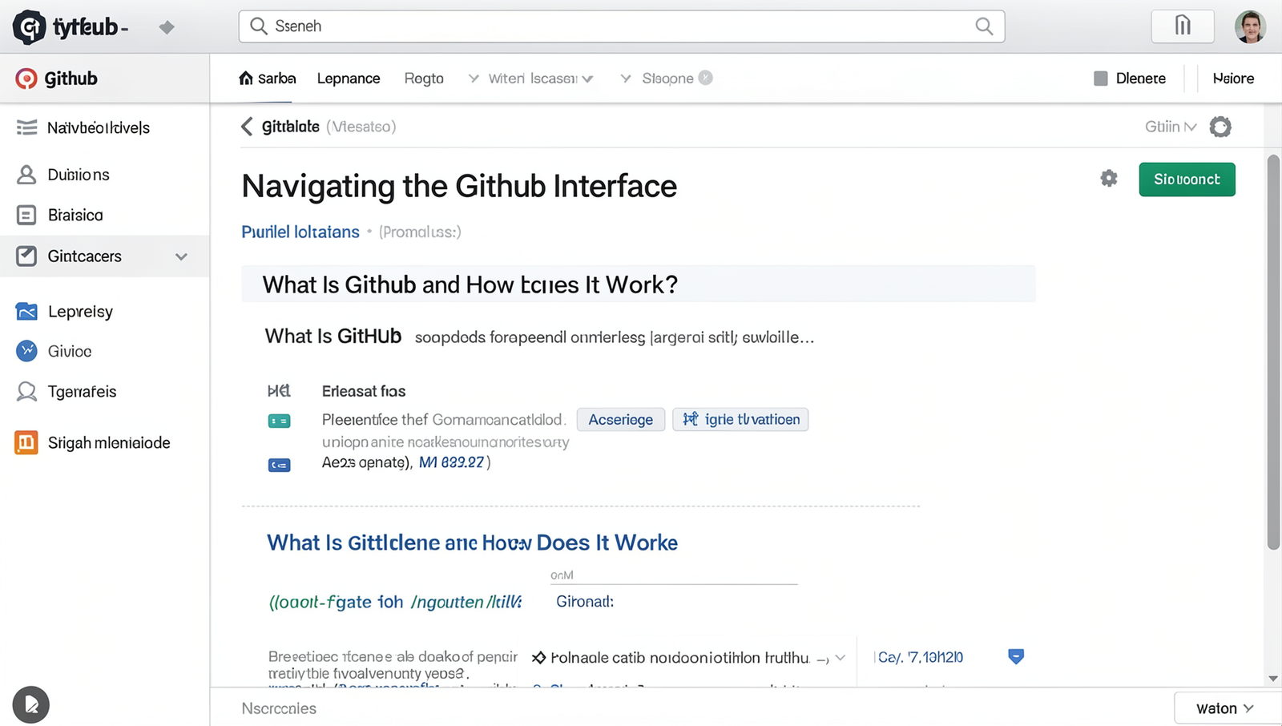This screenshot has height=726, width=1282.
Task: Click the Gintcacers checkbox-style icon
Action: (26, 256)
